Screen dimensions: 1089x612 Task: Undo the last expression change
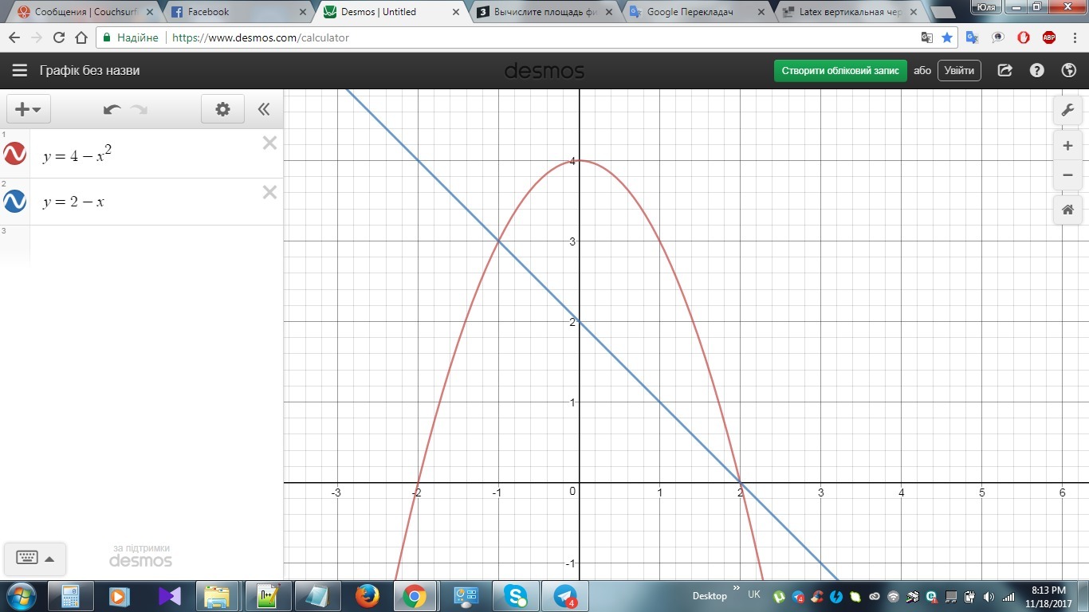[112, 109]
